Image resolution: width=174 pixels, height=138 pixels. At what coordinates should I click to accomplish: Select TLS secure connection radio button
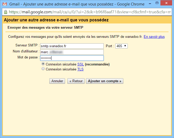[x=43, y=69]
